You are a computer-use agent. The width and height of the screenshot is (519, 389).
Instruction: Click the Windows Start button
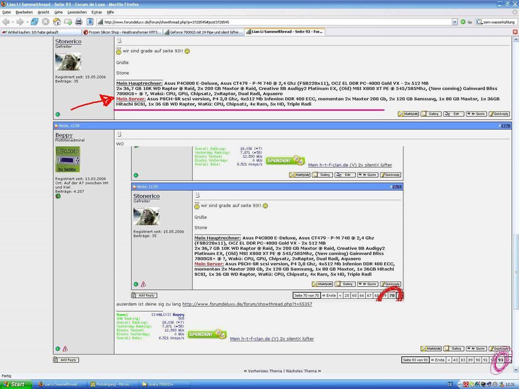(x=16, y=384)
